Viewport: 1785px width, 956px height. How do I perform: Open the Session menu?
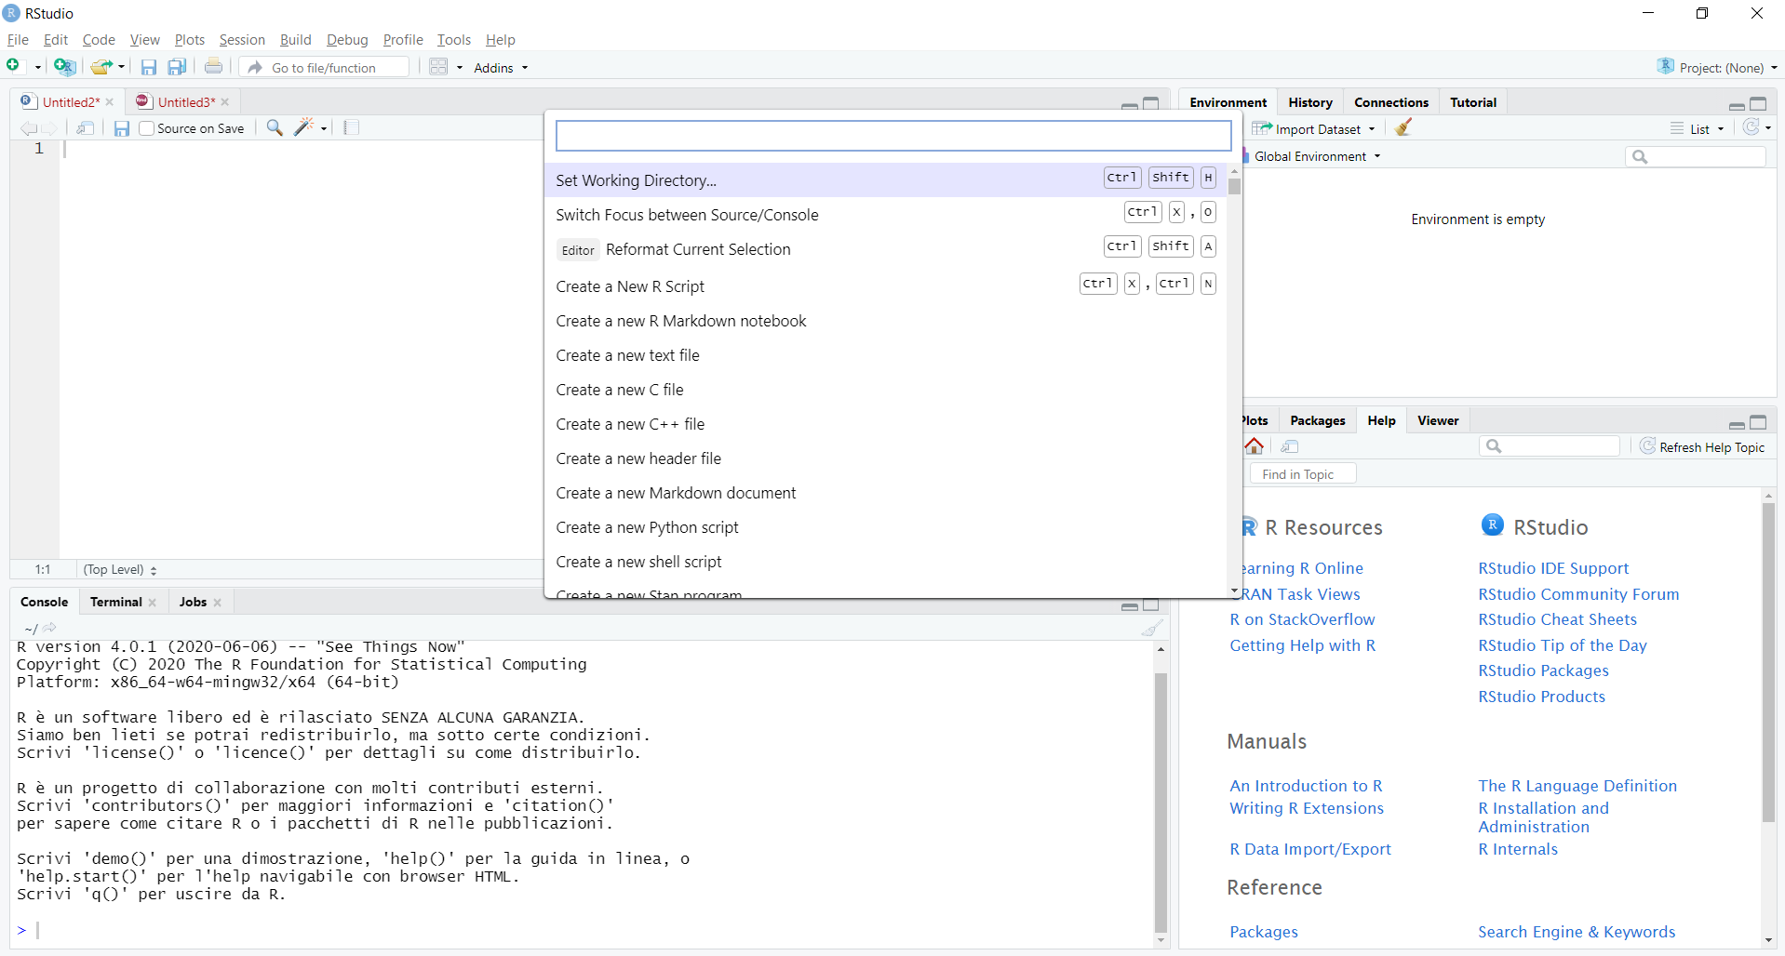coord(242,40)
